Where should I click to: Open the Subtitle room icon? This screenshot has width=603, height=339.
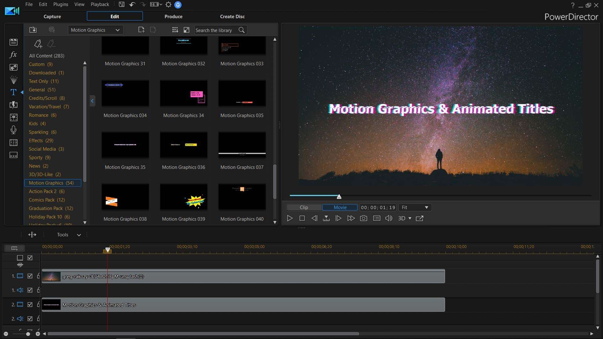[14, 155]
